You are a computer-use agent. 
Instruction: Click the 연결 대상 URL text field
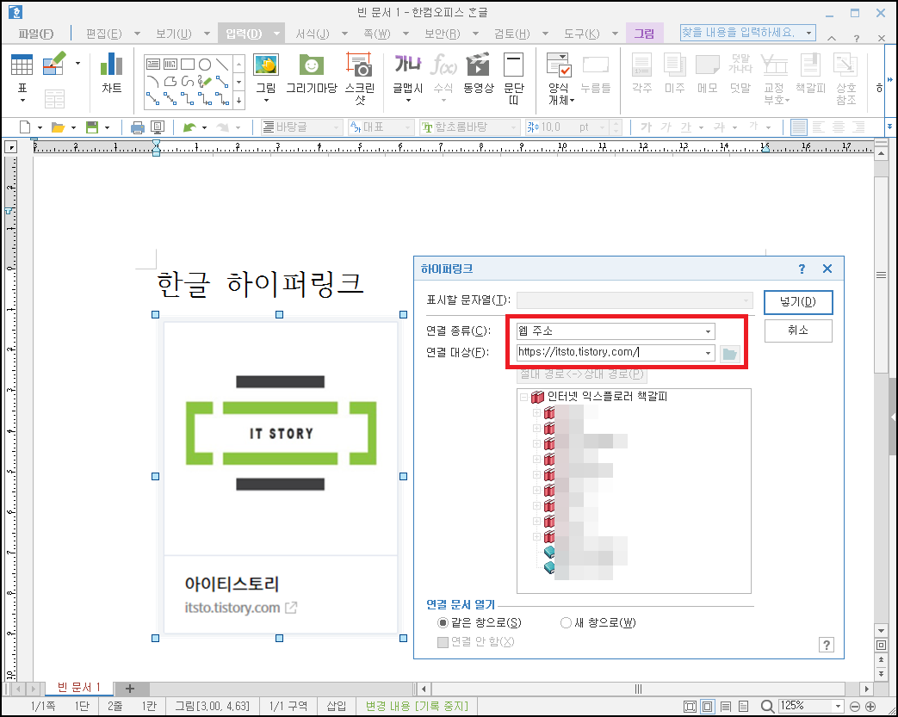click(608, 353)
